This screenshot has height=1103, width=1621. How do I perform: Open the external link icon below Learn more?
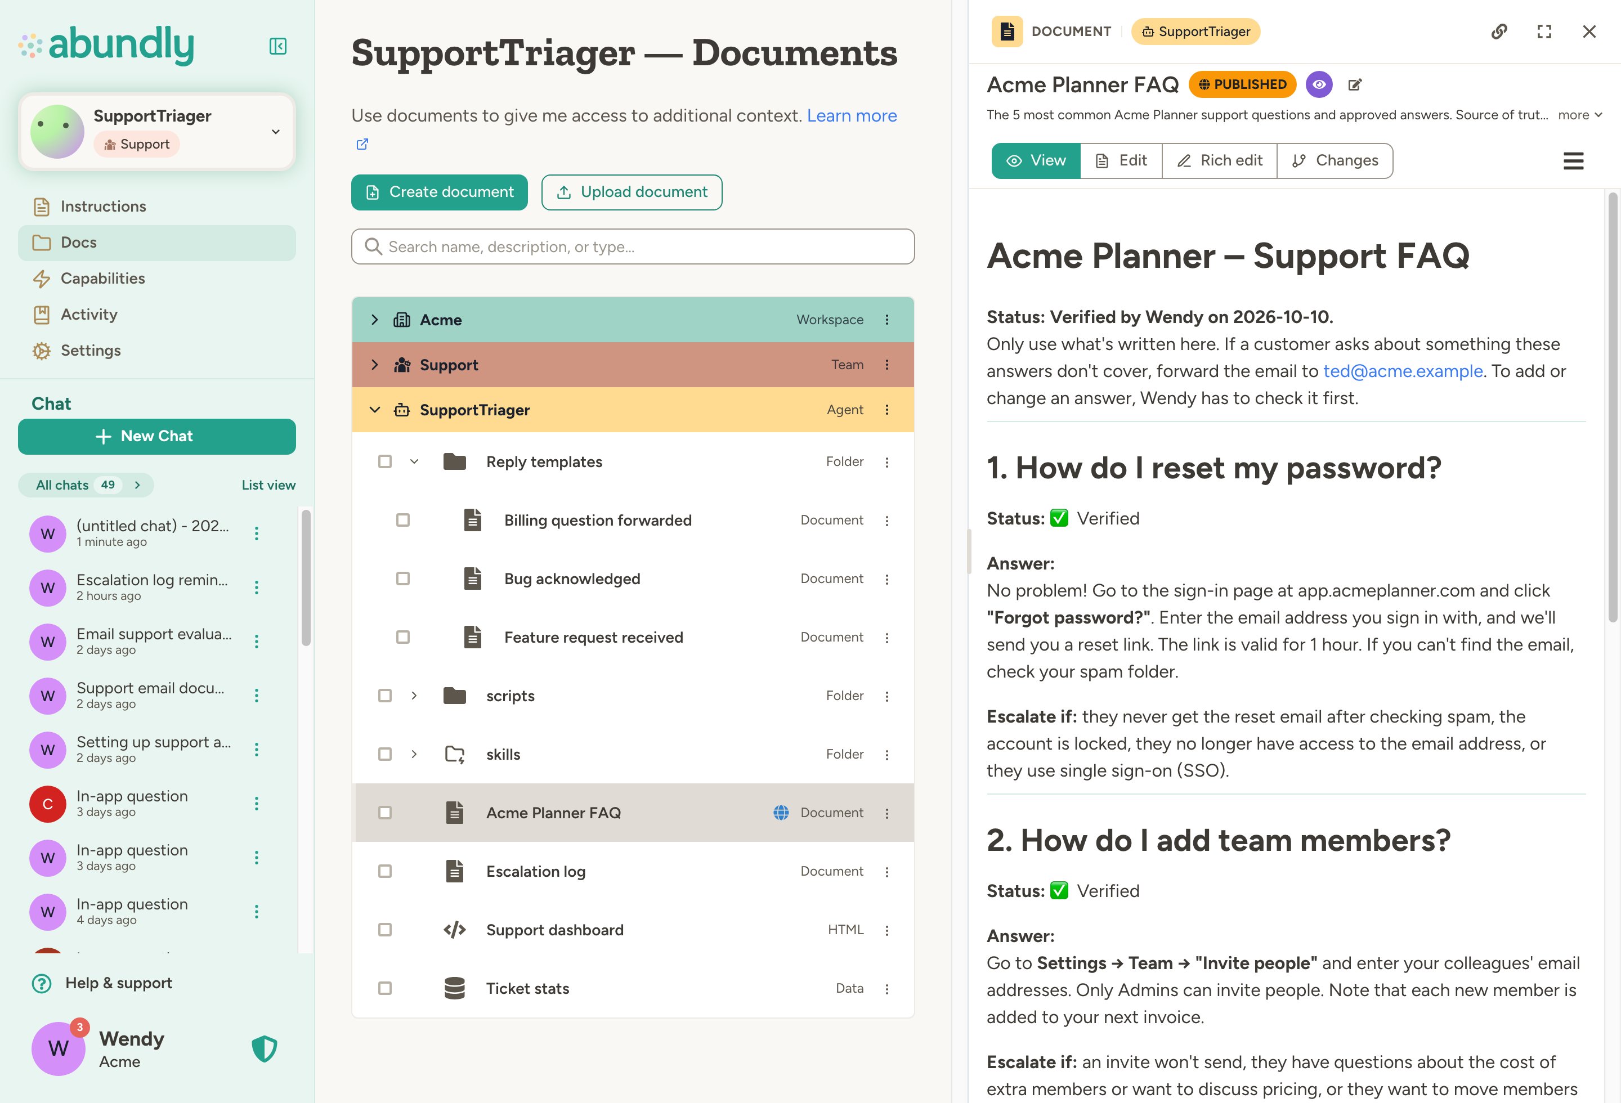(362, 144)
